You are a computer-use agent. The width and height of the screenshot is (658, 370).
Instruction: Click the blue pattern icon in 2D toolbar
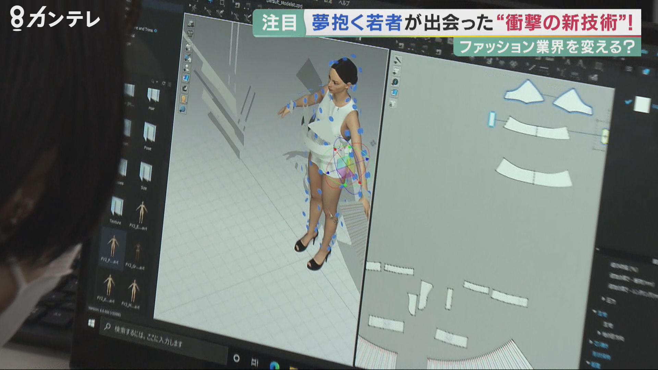[394, 92]
